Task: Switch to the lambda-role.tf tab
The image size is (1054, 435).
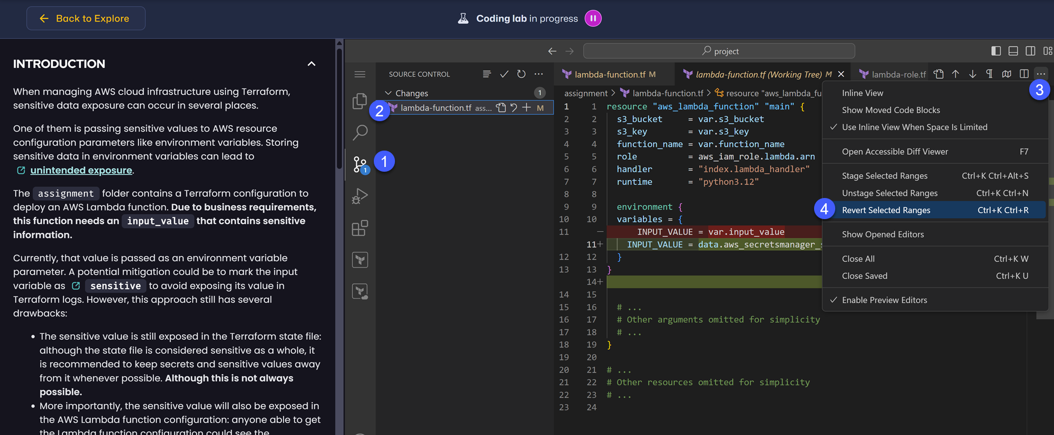Action: click(893, 74)
